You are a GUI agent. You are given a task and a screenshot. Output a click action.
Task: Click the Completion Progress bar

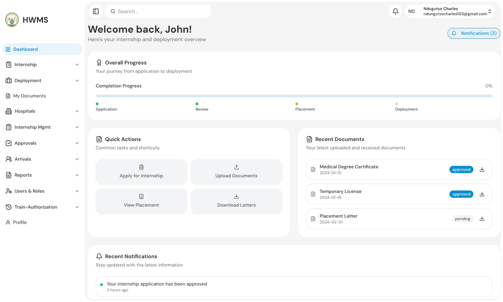pyautogui.click(x=293, y=96)
